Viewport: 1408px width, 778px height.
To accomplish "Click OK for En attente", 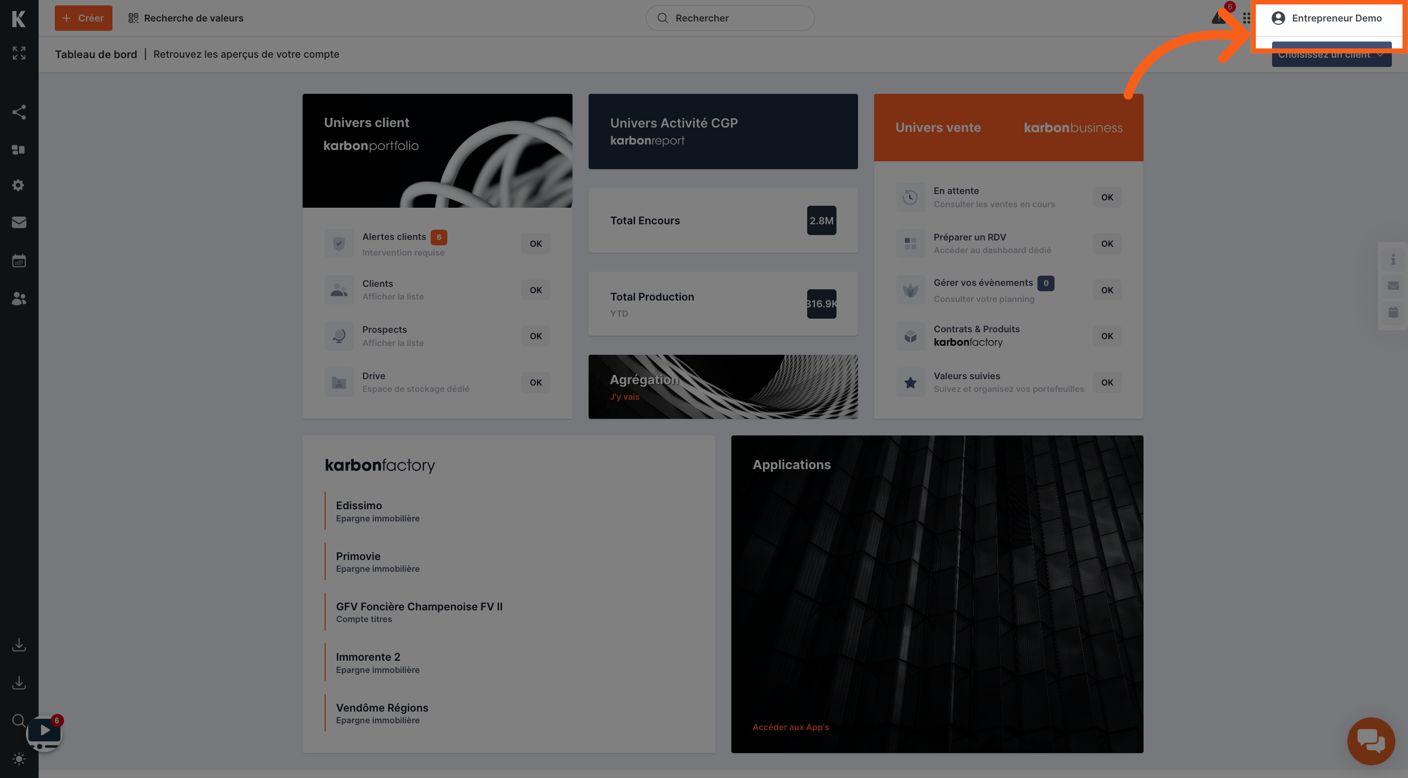I will (1107, 197).
